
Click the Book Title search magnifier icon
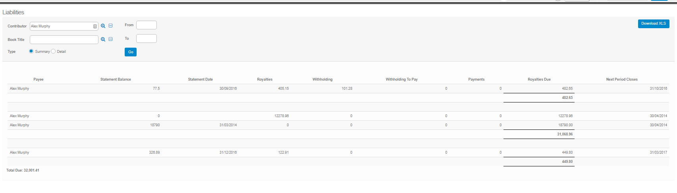click(103, 39)
